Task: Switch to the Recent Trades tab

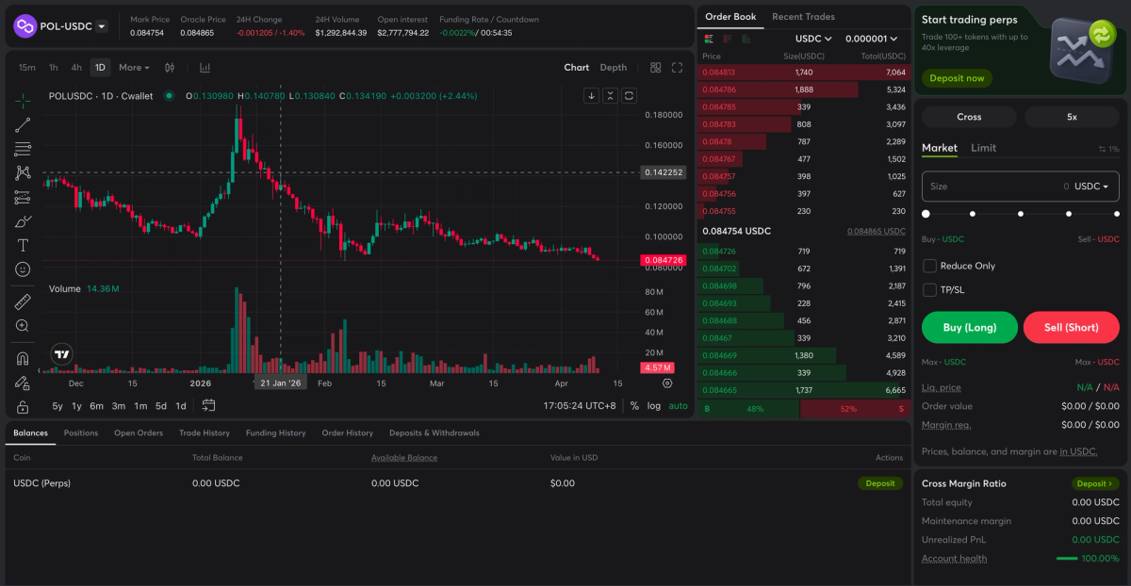Action: [x=803, y=17]
